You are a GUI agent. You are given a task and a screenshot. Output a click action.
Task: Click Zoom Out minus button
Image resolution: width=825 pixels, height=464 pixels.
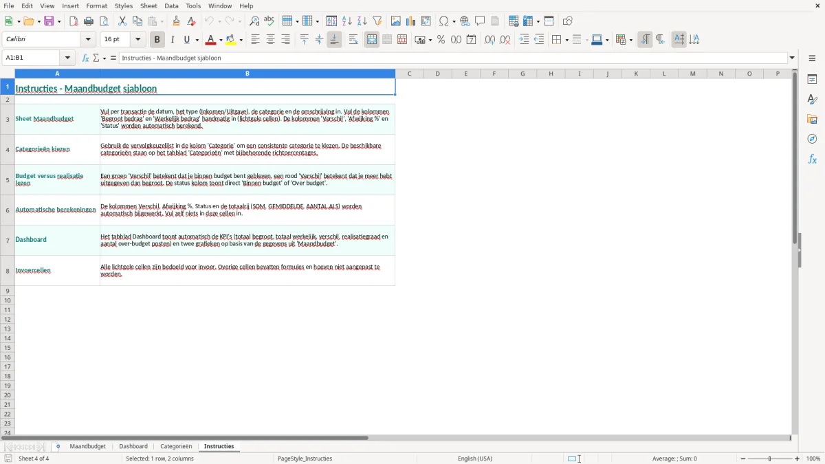[x=743, y=459]
